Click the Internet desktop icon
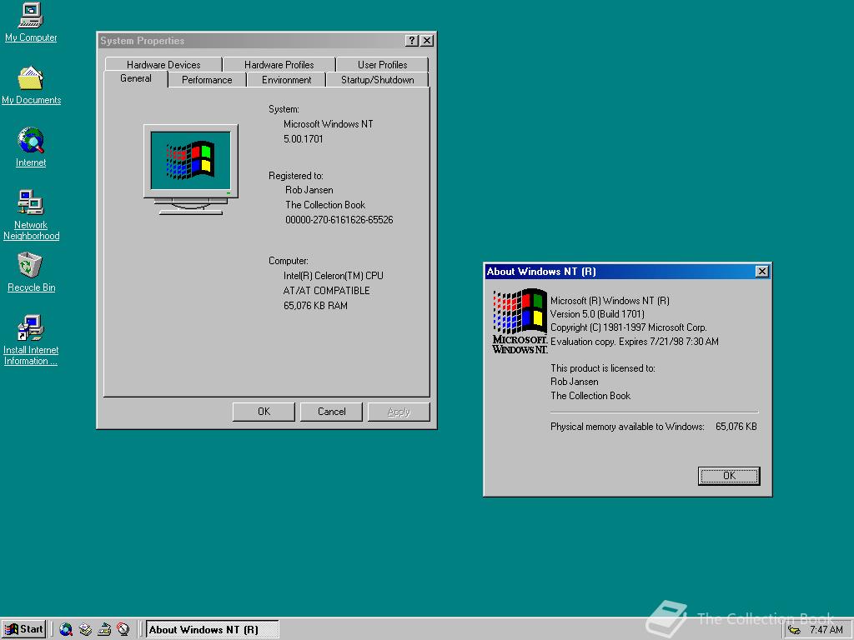The image size is (854, 640). pos(31,142)
